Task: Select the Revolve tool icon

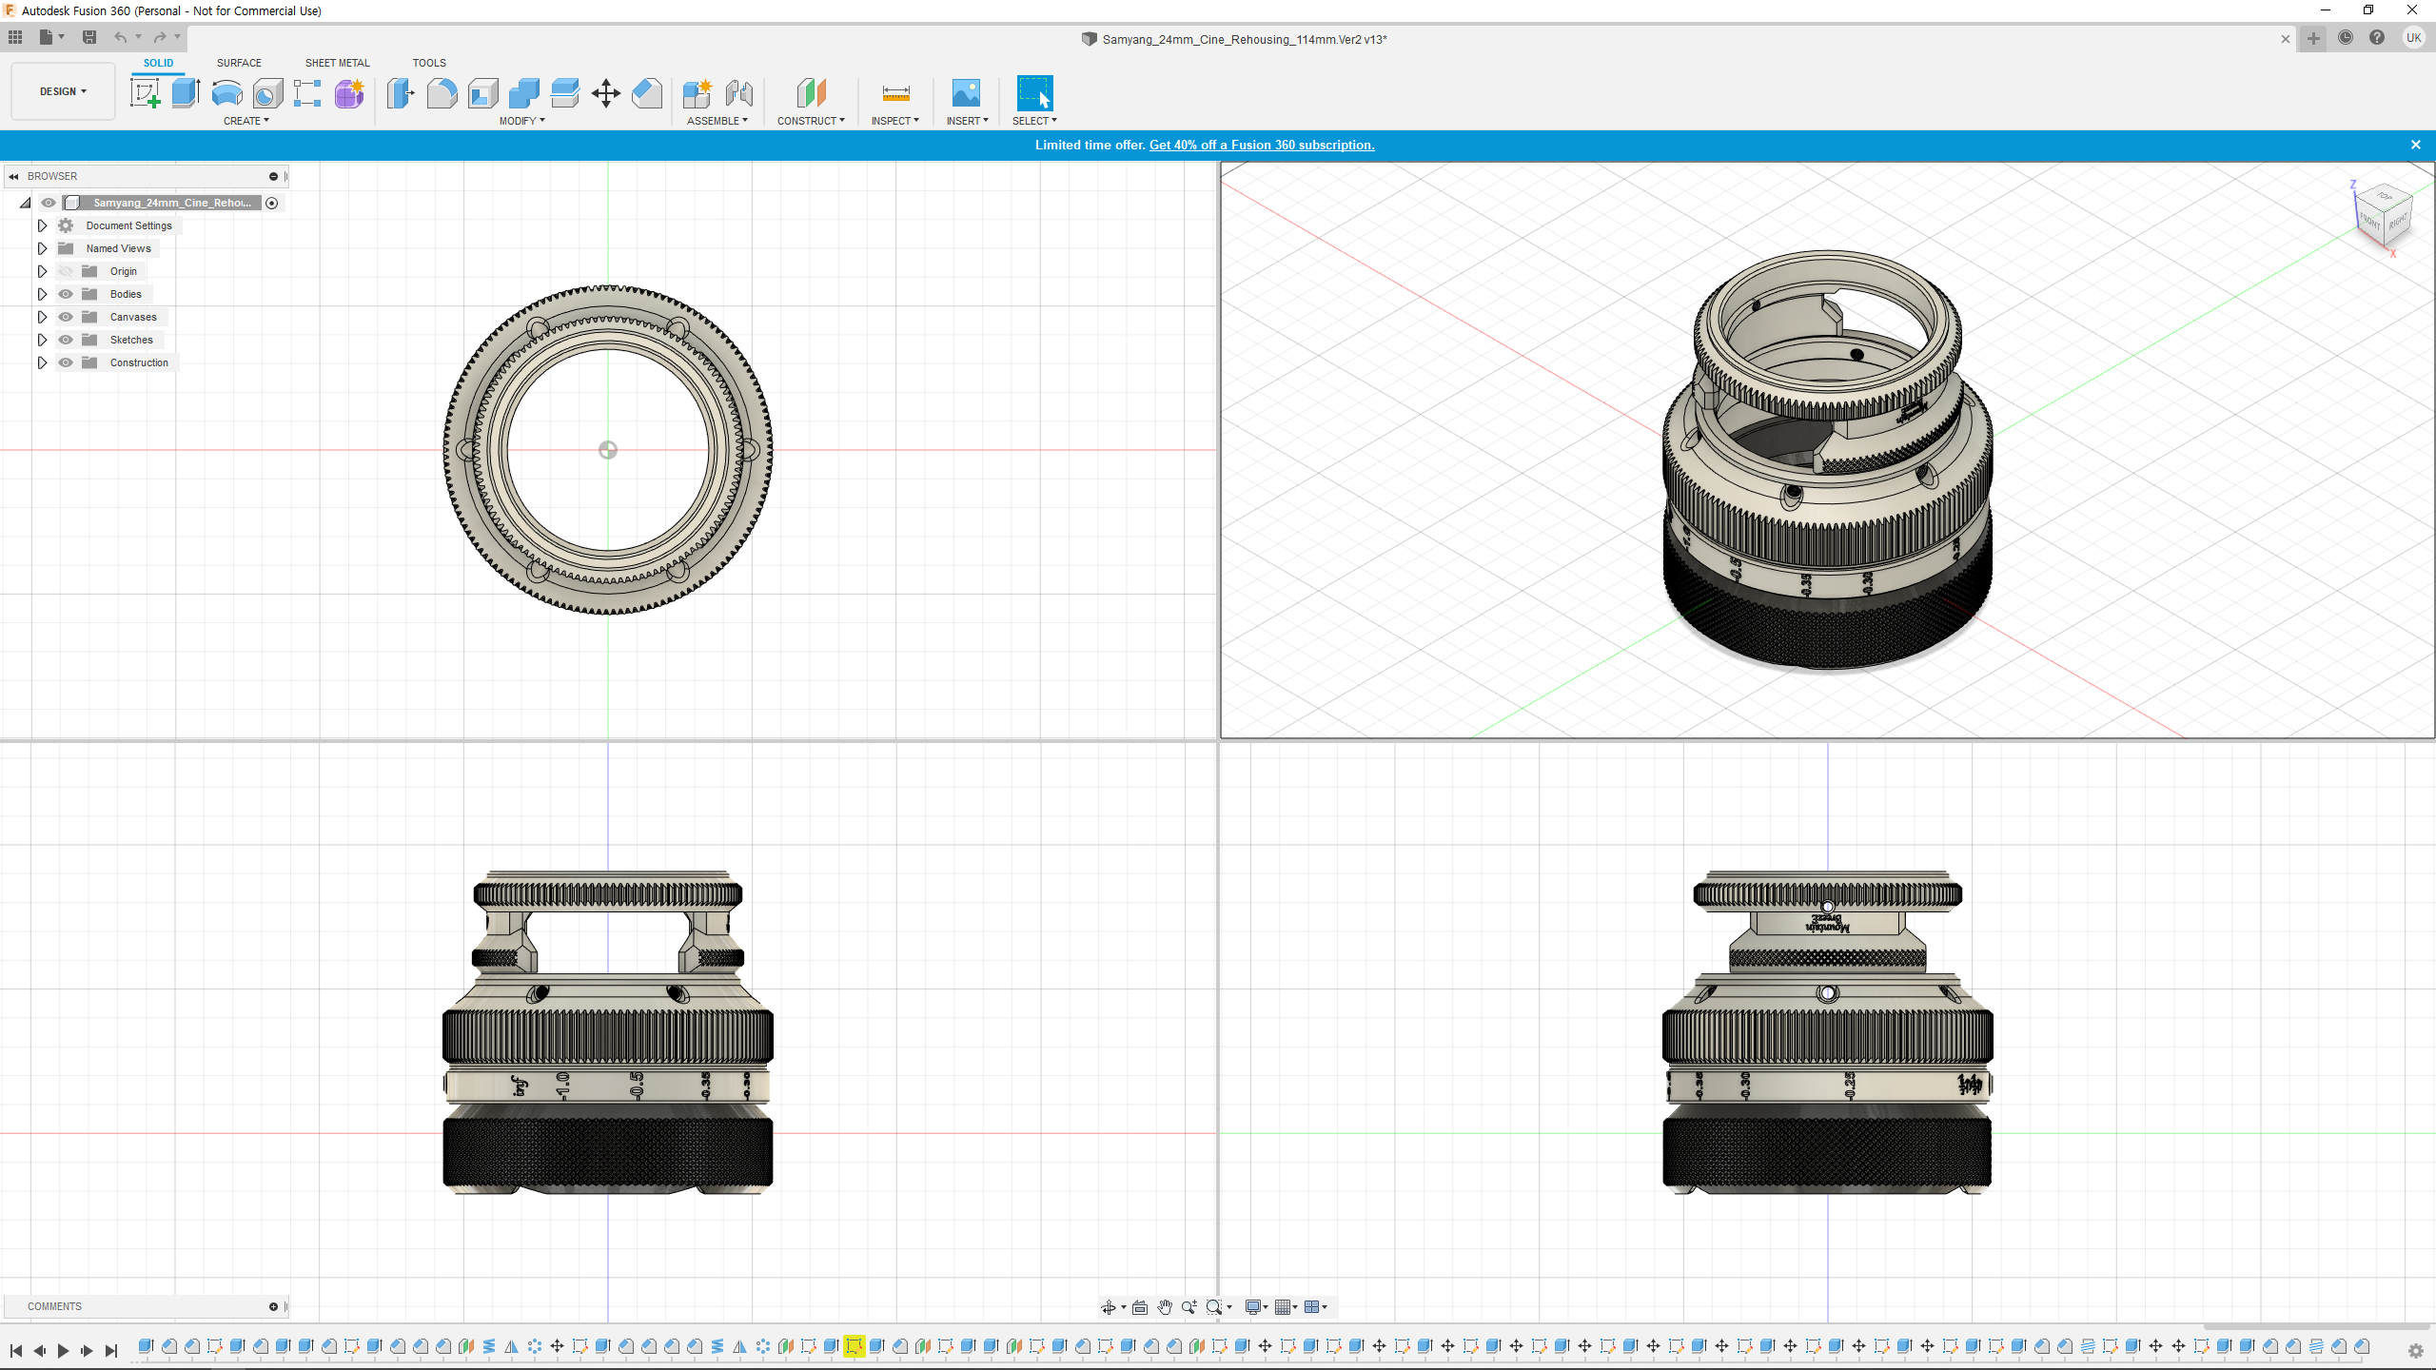Action: (x=226, y=93)
